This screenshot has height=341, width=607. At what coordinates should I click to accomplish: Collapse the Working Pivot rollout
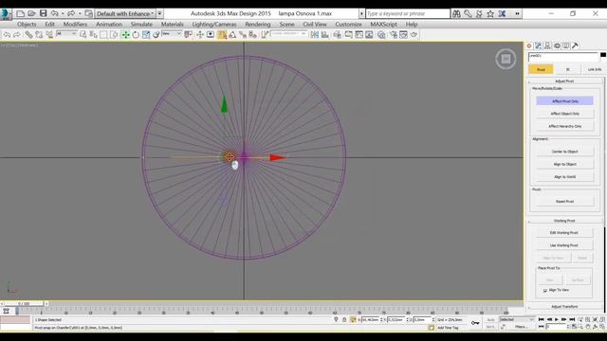564,221
